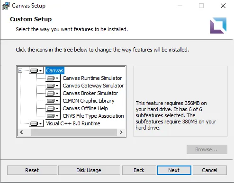234x183 pixels.
Task: Open drive icon beside Canvas Broker Simulator
Action: coord(53,93)
